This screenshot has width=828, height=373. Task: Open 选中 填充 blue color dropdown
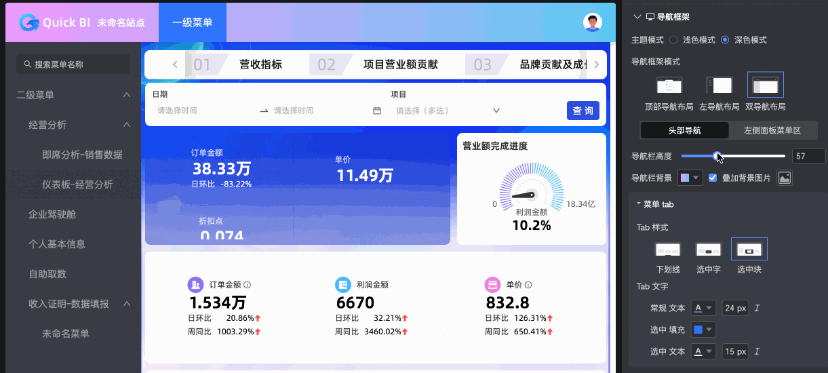[704, 330]
